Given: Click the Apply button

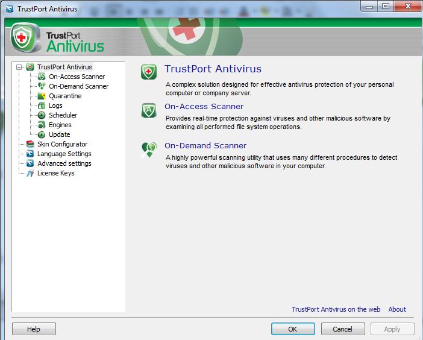Looking at the screenshot, I should (392, 329).
